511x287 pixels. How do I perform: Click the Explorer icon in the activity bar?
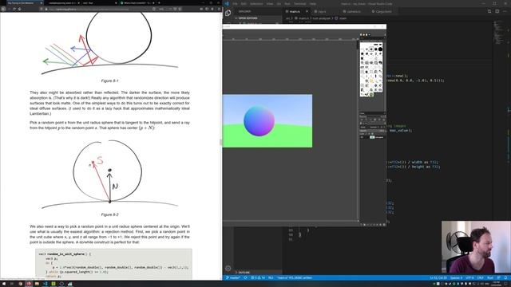pyautogui.click(x=228, y=13)
